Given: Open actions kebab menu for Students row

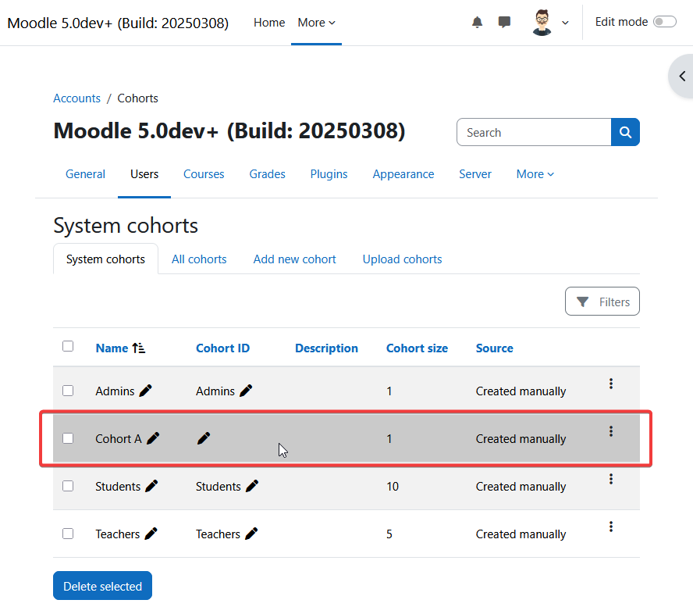Looking at the screenshot, I should pyautogui.click(x=611, y=479).
